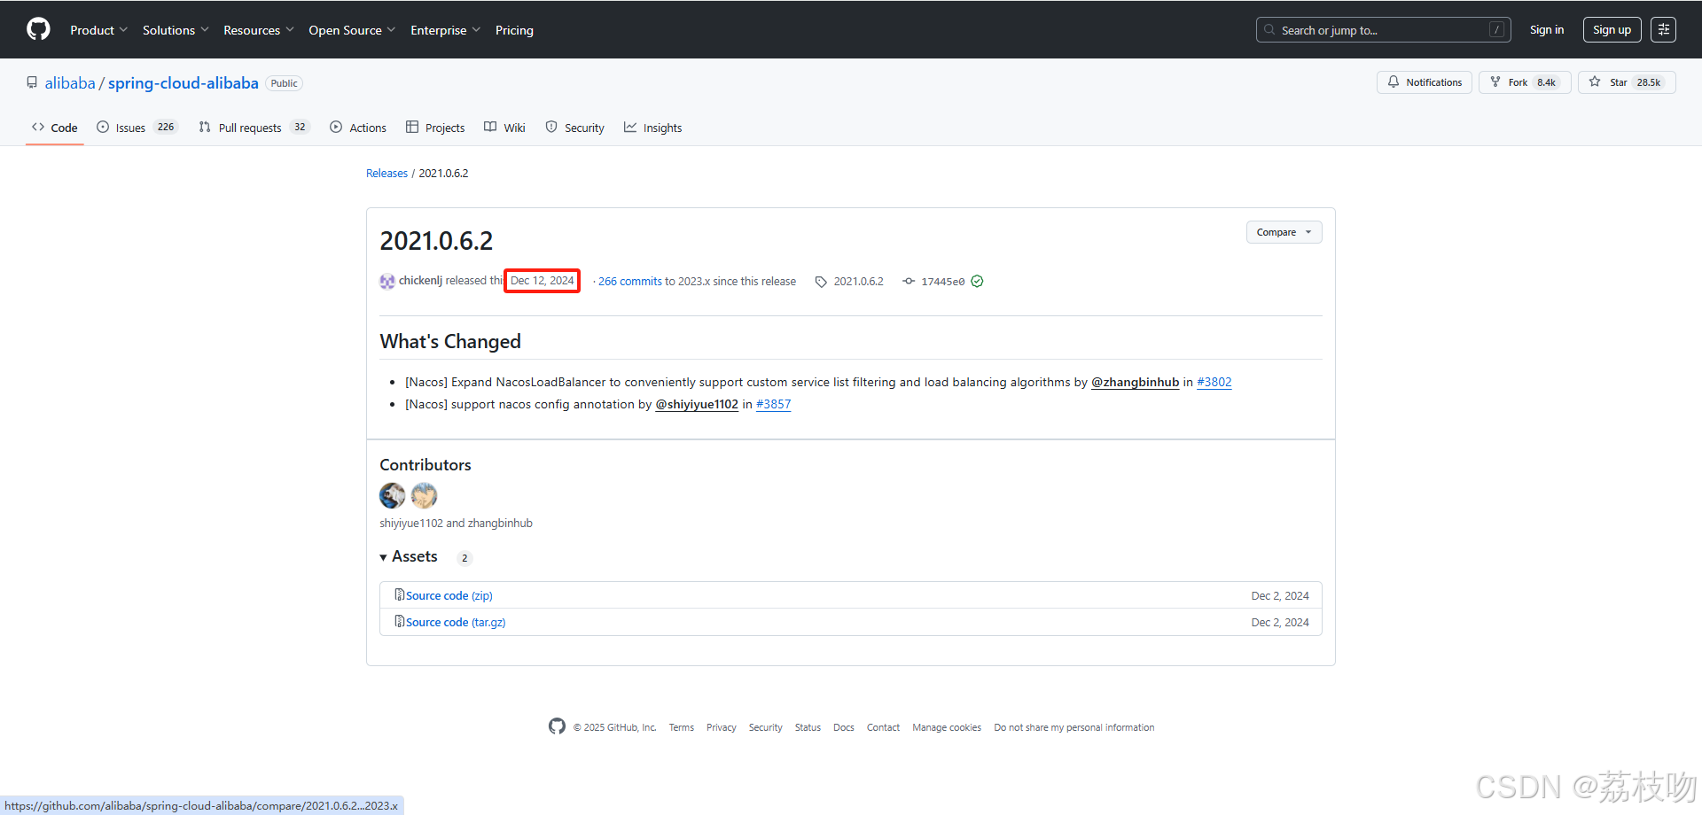Switch to the Code tab
The width and height of the screenshot is (1702, 815).
pos(55,128)
